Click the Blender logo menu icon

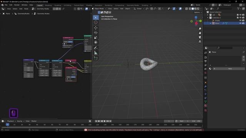tap(2, 5)
